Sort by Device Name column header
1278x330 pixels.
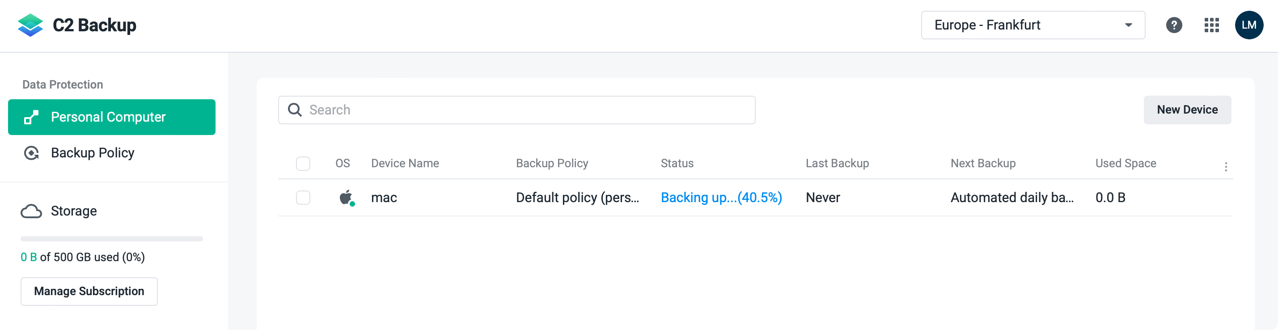pos(405,164)
